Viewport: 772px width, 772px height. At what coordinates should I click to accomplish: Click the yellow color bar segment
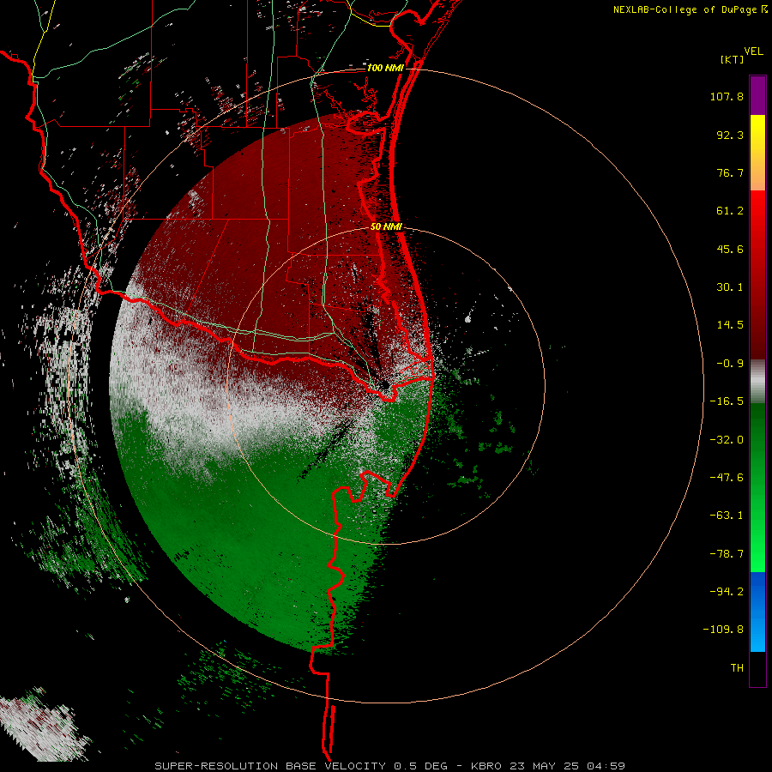(757, 153)
